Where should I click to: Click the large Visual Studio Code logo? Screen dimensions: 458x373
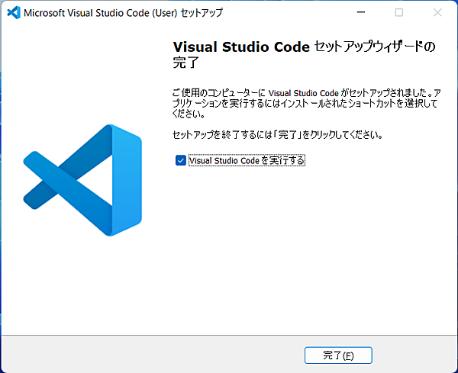click(82, 179)
